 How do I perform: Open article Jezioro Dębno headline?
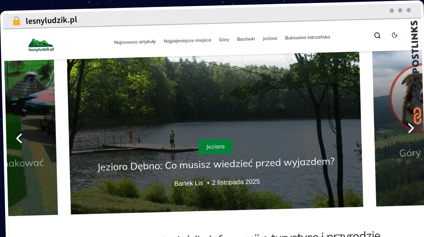pyautogui.click(x=216, y=164)
